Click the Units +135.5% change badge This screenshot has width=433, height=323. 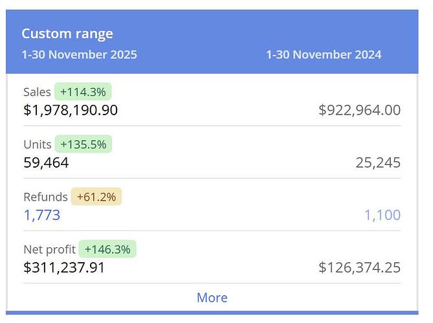click(x=83, y=144)
